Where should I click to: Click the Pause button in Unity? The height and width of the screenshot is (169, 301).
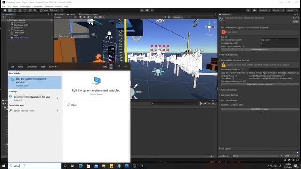[x=147, y=10]
